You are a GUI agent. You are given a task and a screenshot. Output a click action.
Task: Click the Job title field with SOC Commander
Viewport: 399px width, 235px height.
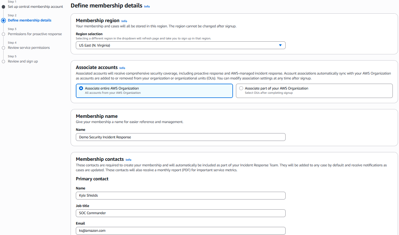pos(181,213)
